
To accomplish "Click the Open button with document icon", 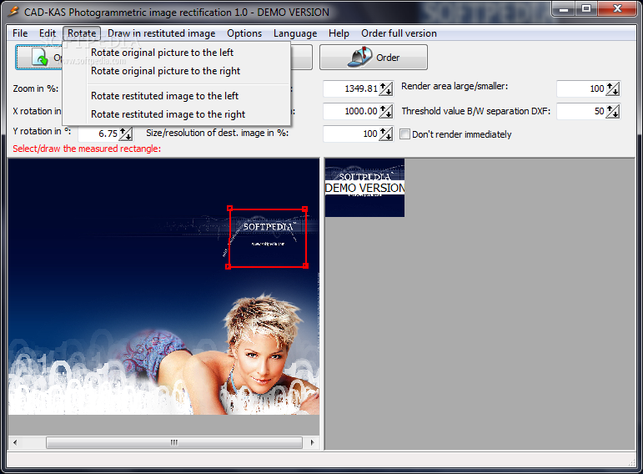I will click(x=39, y=57).
